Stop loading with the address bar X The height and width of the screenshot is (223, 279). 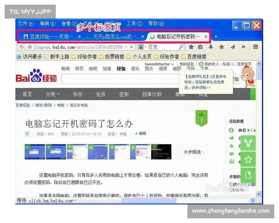pyautogui.click(x=132, y=47)
